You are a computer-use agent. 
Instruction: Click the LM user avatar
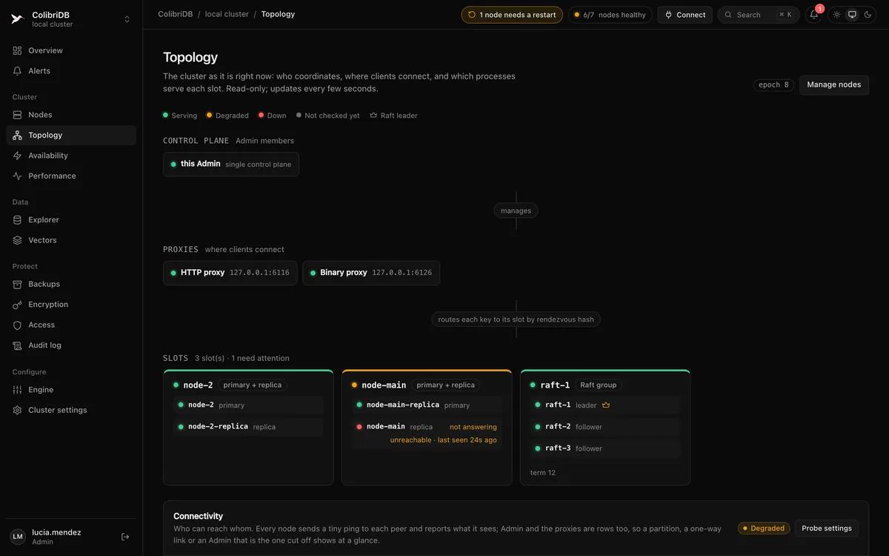coord(18,537)
